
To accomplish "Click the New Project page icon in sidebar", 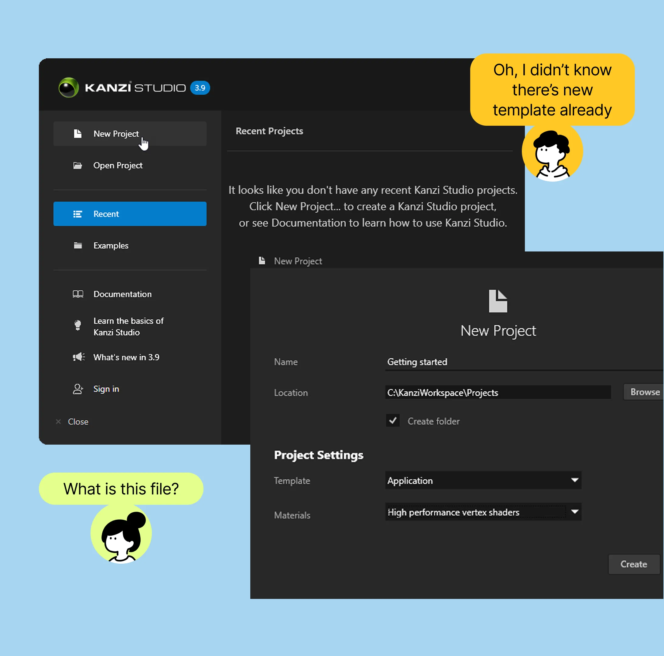I will (x=78, y=134).
